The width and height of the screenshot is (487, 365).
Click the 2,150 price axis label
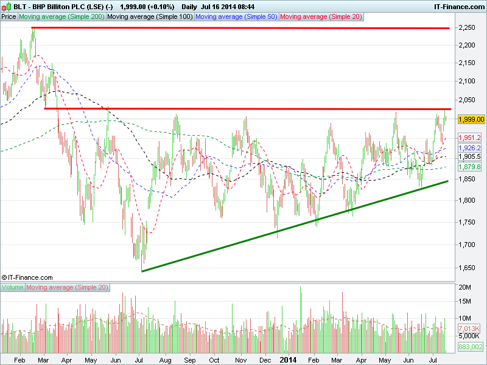click(x=467, y=63)
